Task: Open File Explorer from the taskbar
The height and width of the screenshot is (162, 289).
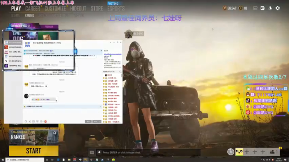Action: coord(69,160)
